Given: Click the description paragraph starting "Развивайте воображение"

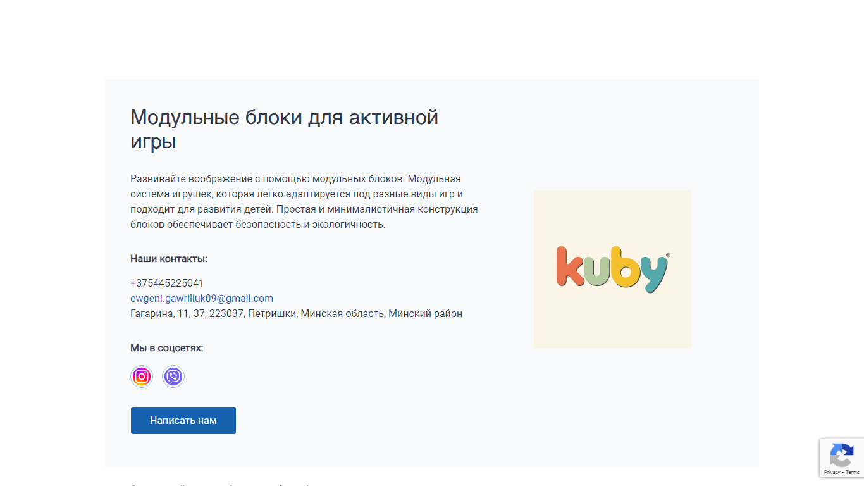Looking at the screenshot, I should pos(304,202).
